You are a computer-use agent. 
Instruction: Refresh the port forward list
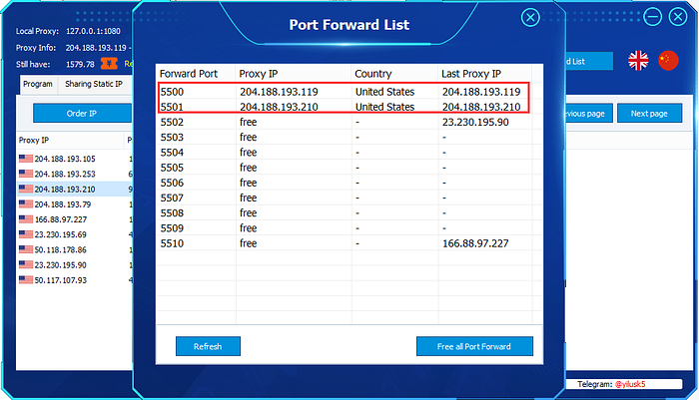(208, 346)
